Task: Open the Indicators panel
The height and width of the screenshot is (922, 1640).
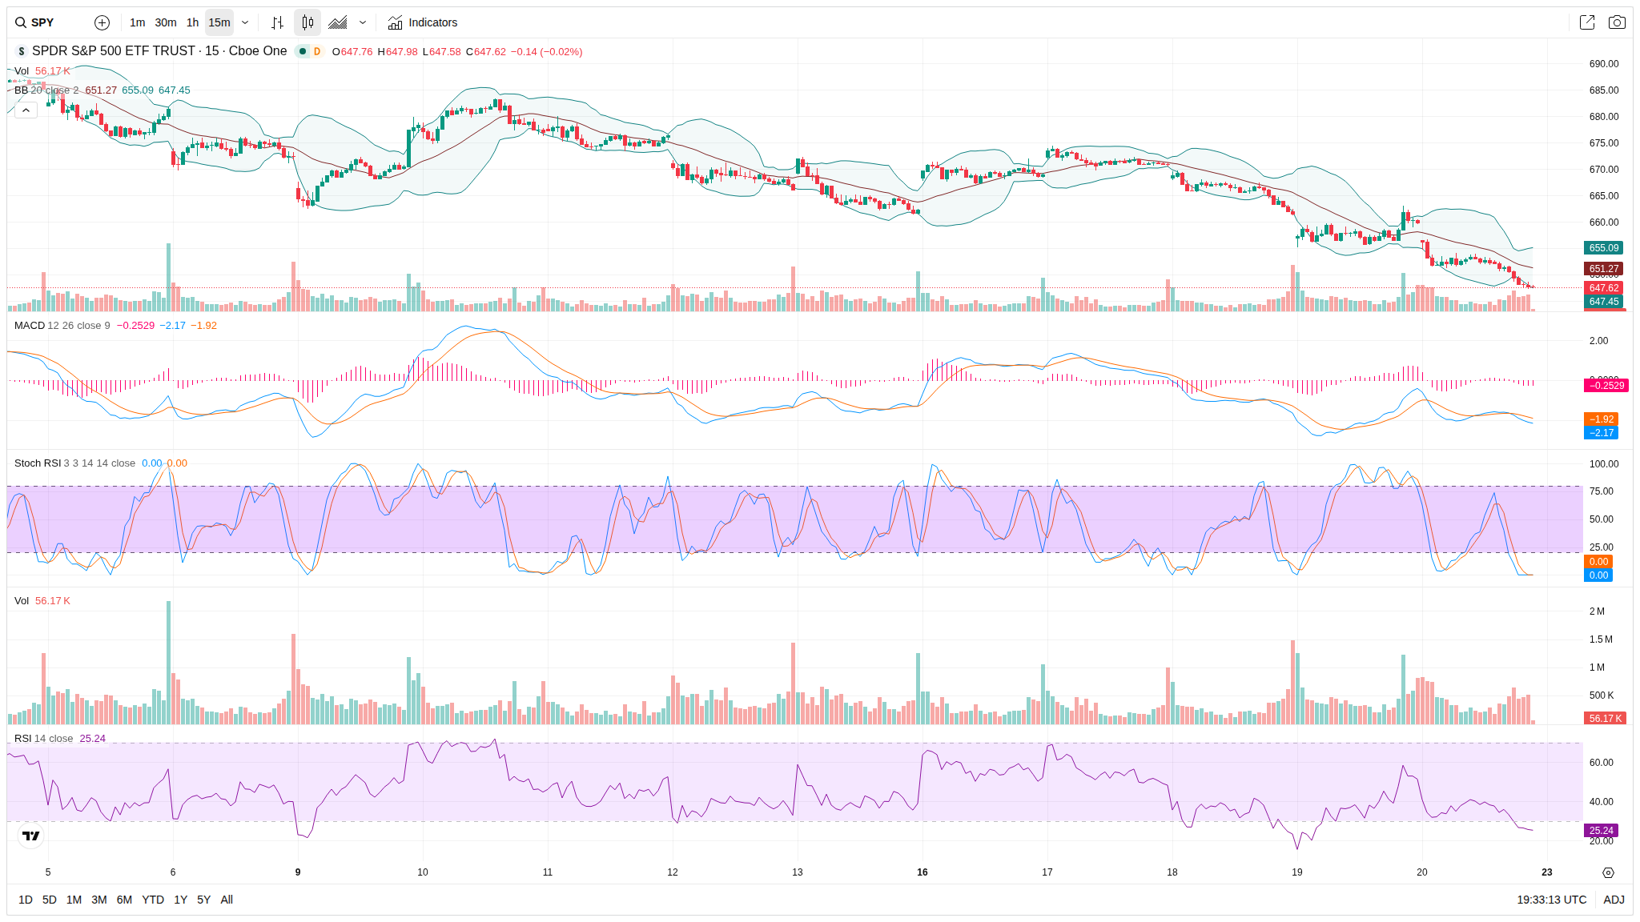Action: (x=423, y=22)
